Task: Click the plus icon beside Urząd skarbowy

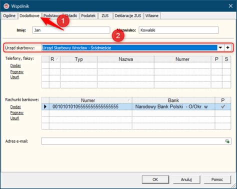Action: pyautogui.click(x=227, y=47)
